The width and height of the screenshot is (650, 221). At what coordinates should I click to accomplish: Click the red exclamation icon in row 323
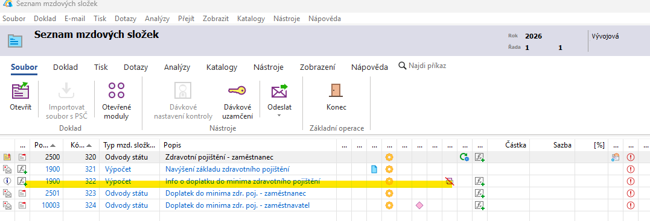click(631, 193)
